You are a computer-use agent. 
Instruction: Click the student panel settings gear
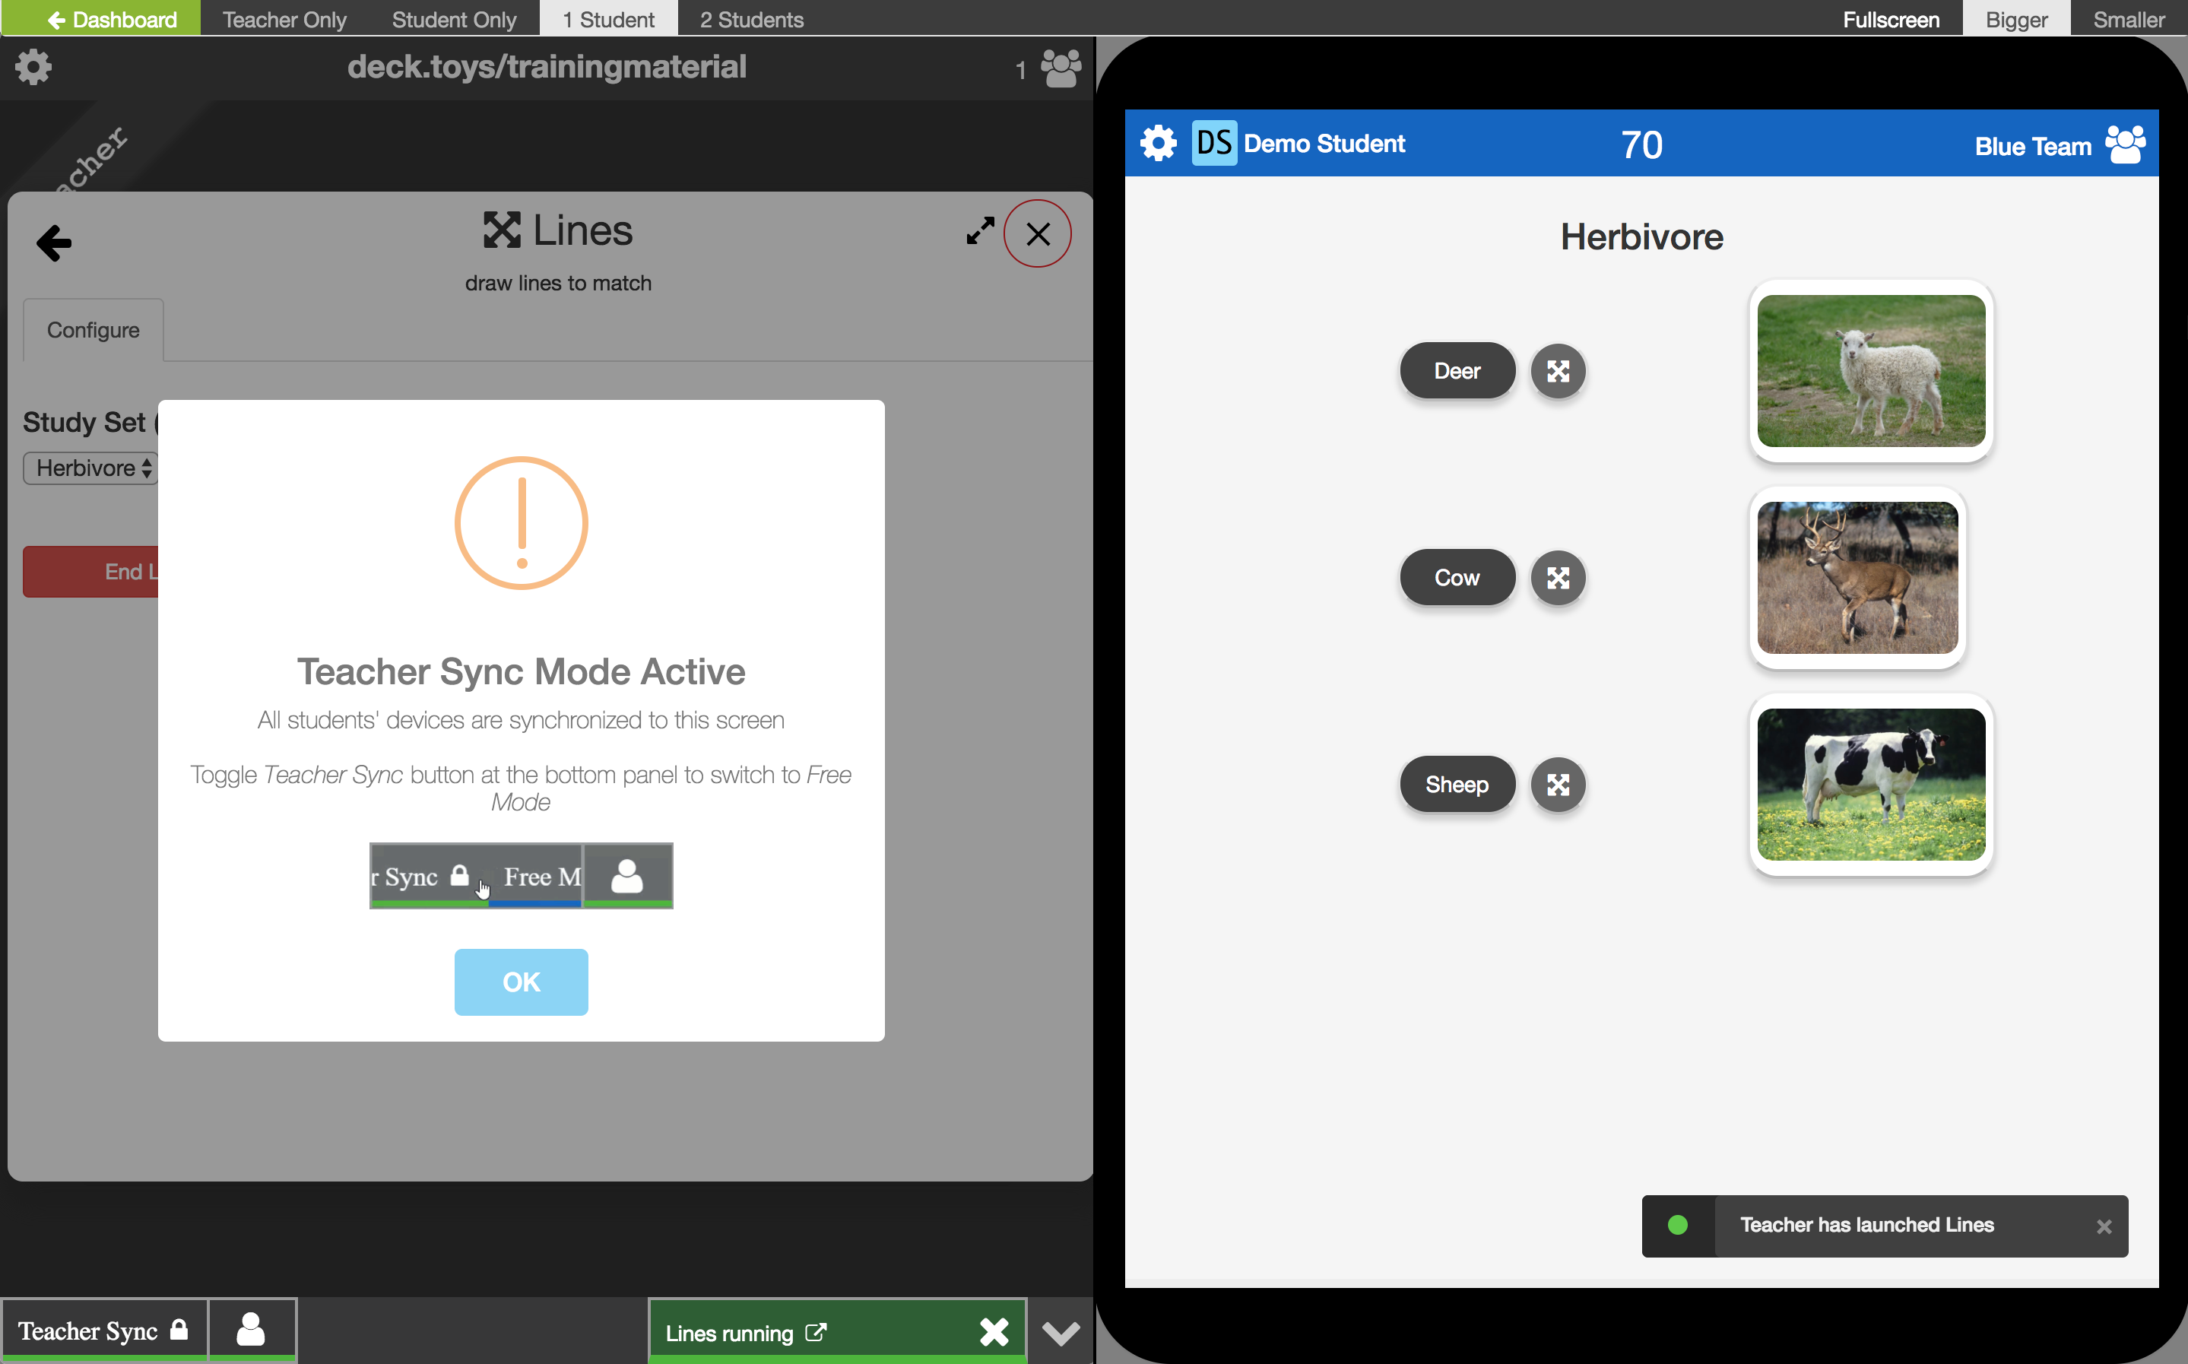pyautogui.click(x=1158, y=144)
